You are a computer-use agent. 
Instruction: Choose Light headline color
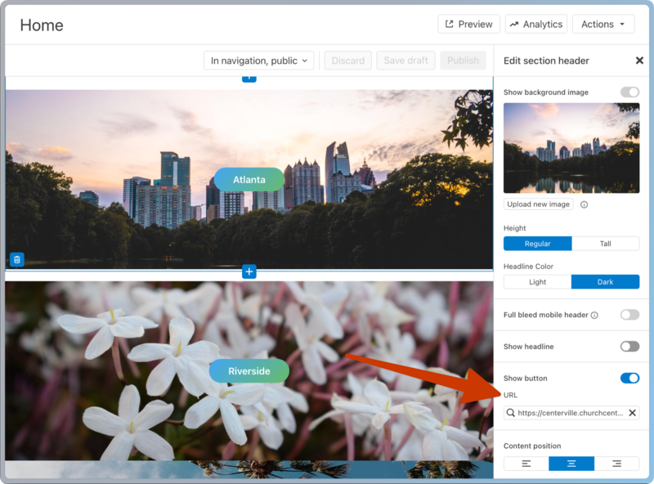(x=537, y=282)
